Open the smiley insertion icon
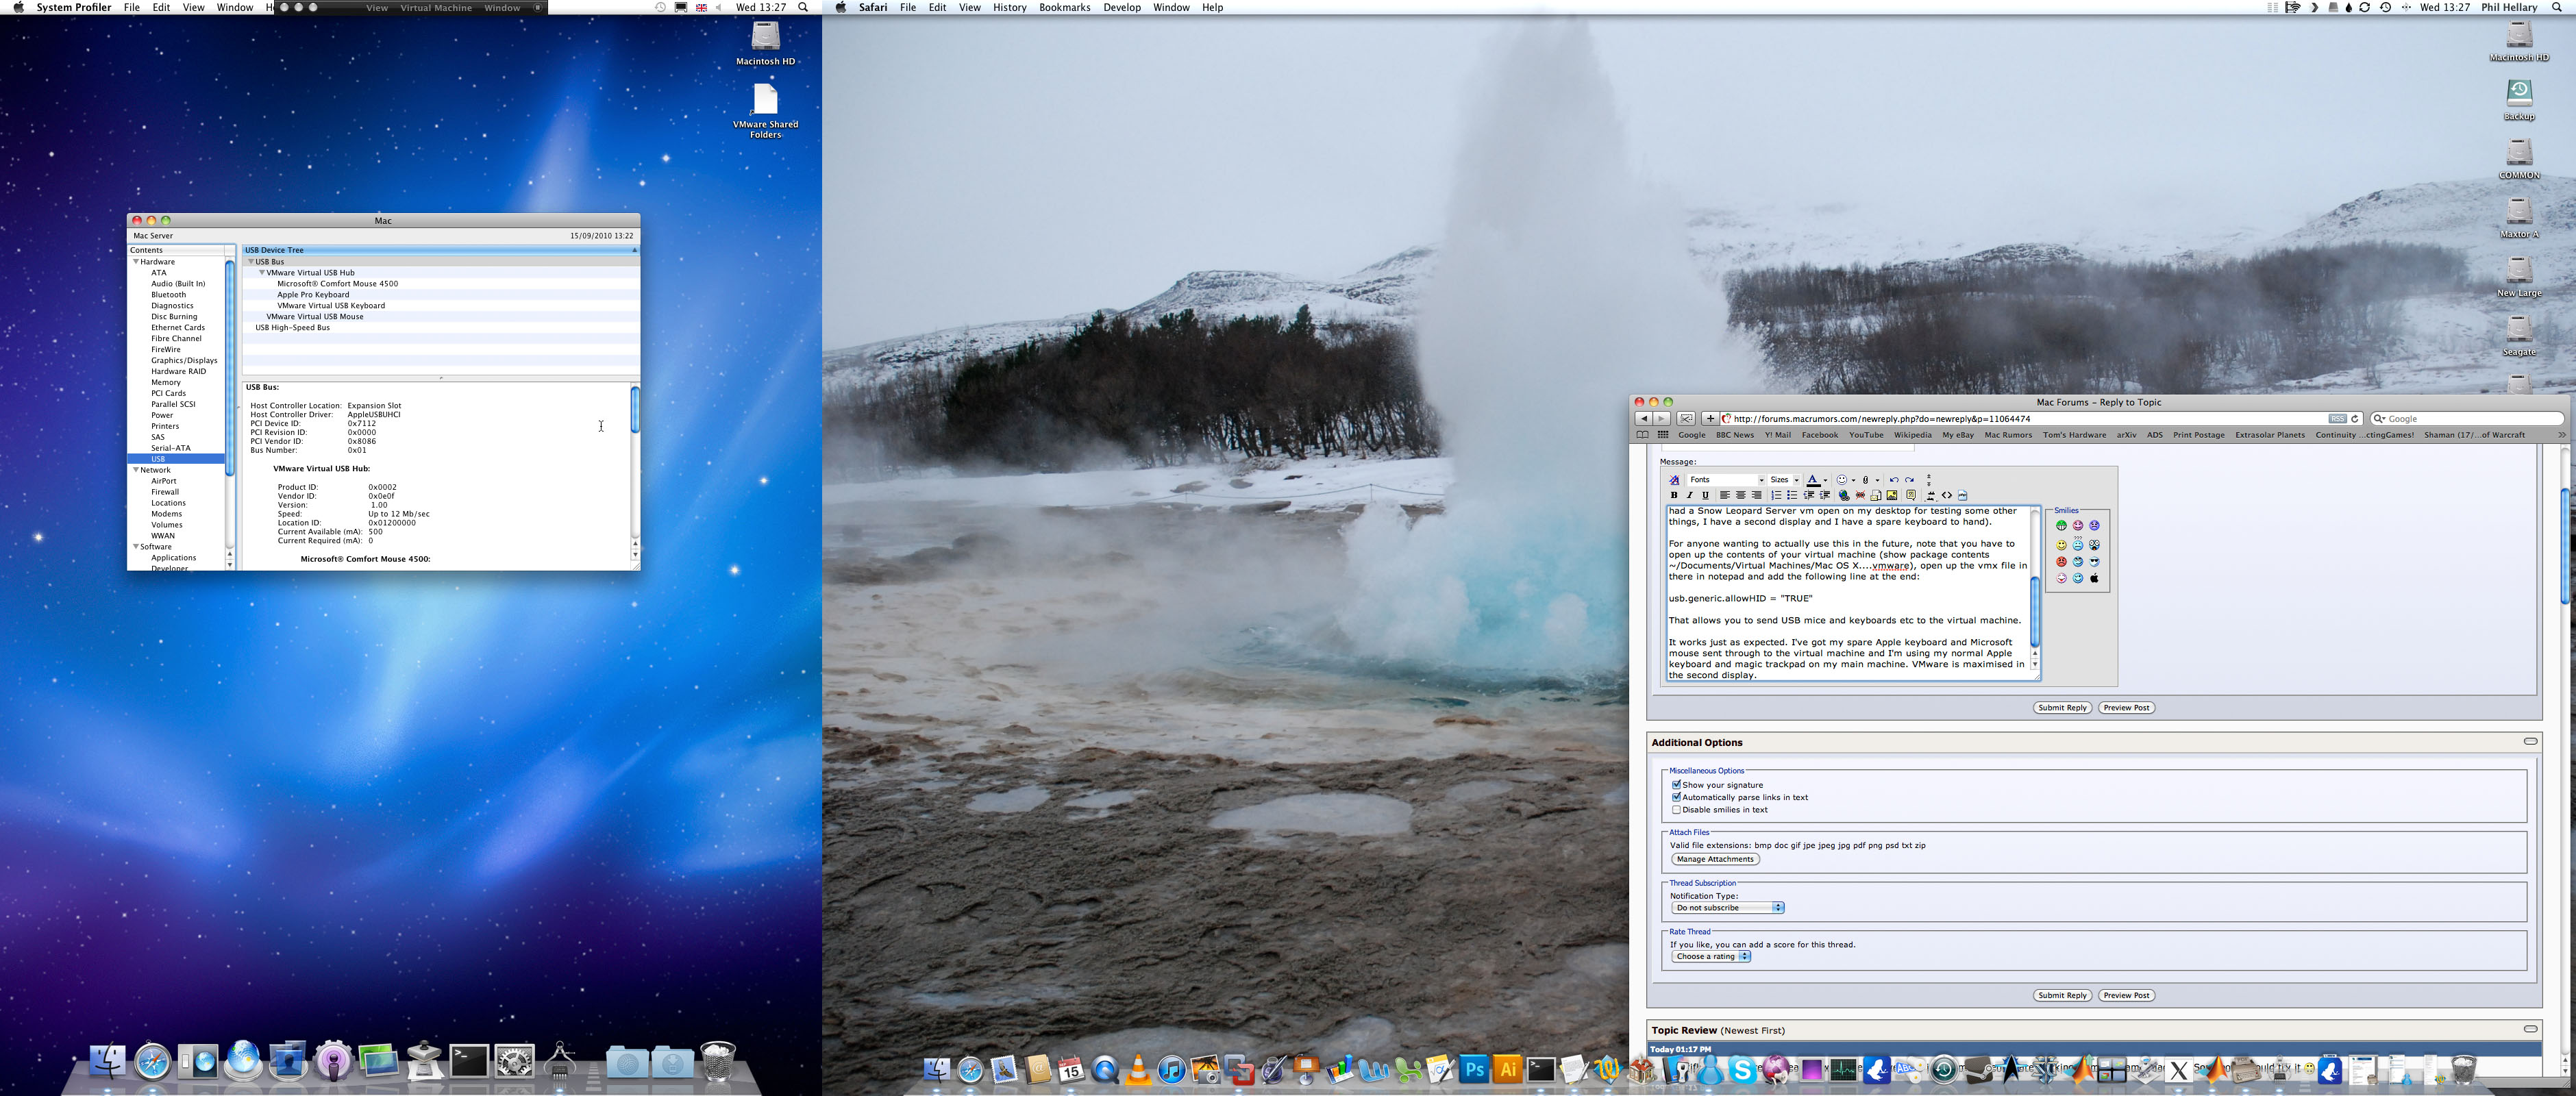Viewport: 2576px width, 1096px height. tap(1842, 480)
